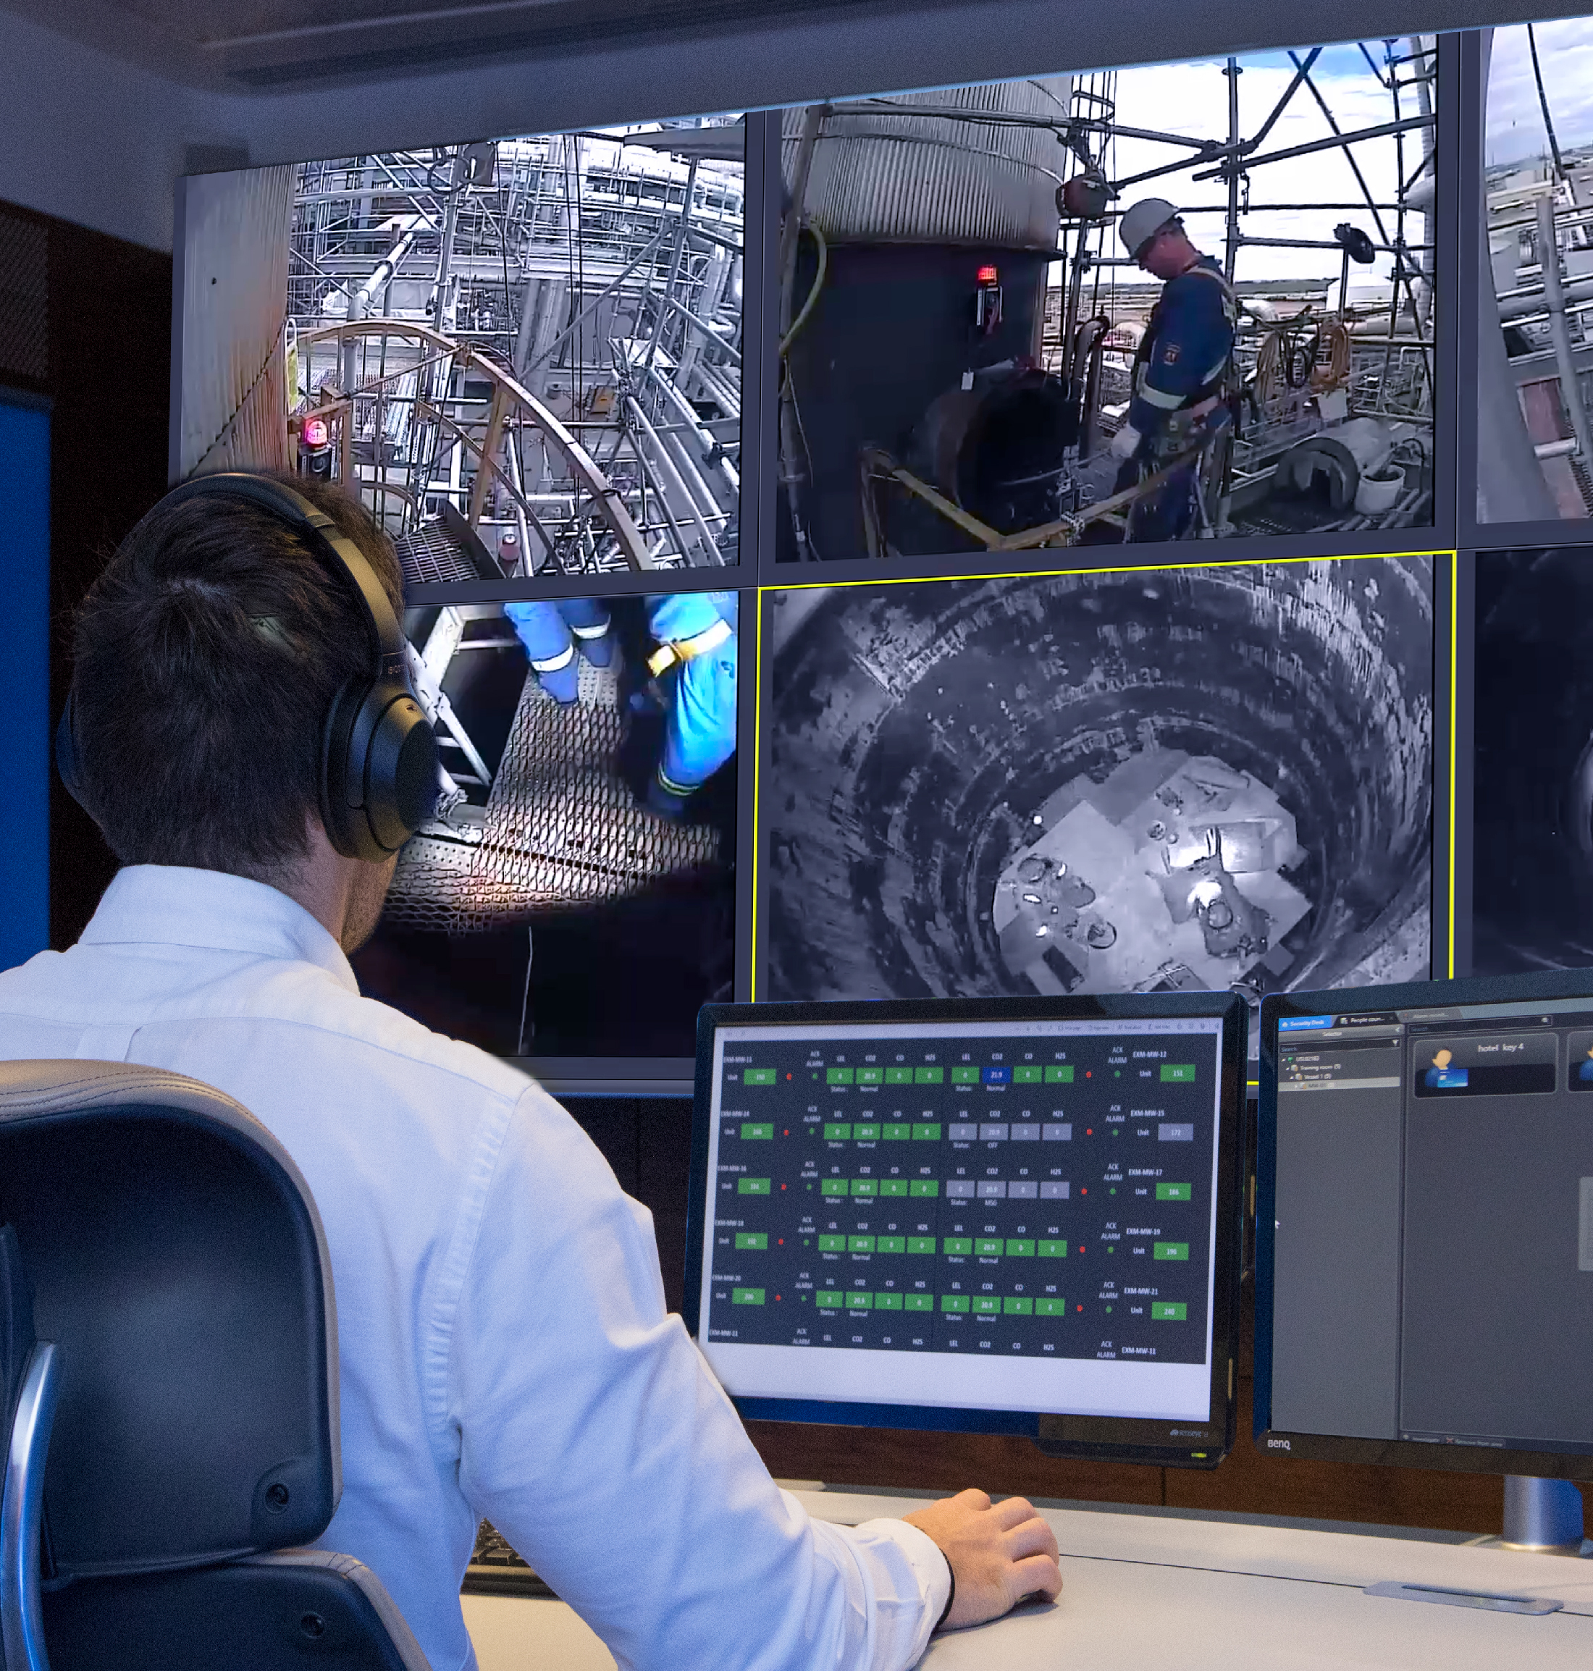Click the magnifier icon in top search bar
Screen dimensions: 1593x1671
[x=1544, y=1021]
